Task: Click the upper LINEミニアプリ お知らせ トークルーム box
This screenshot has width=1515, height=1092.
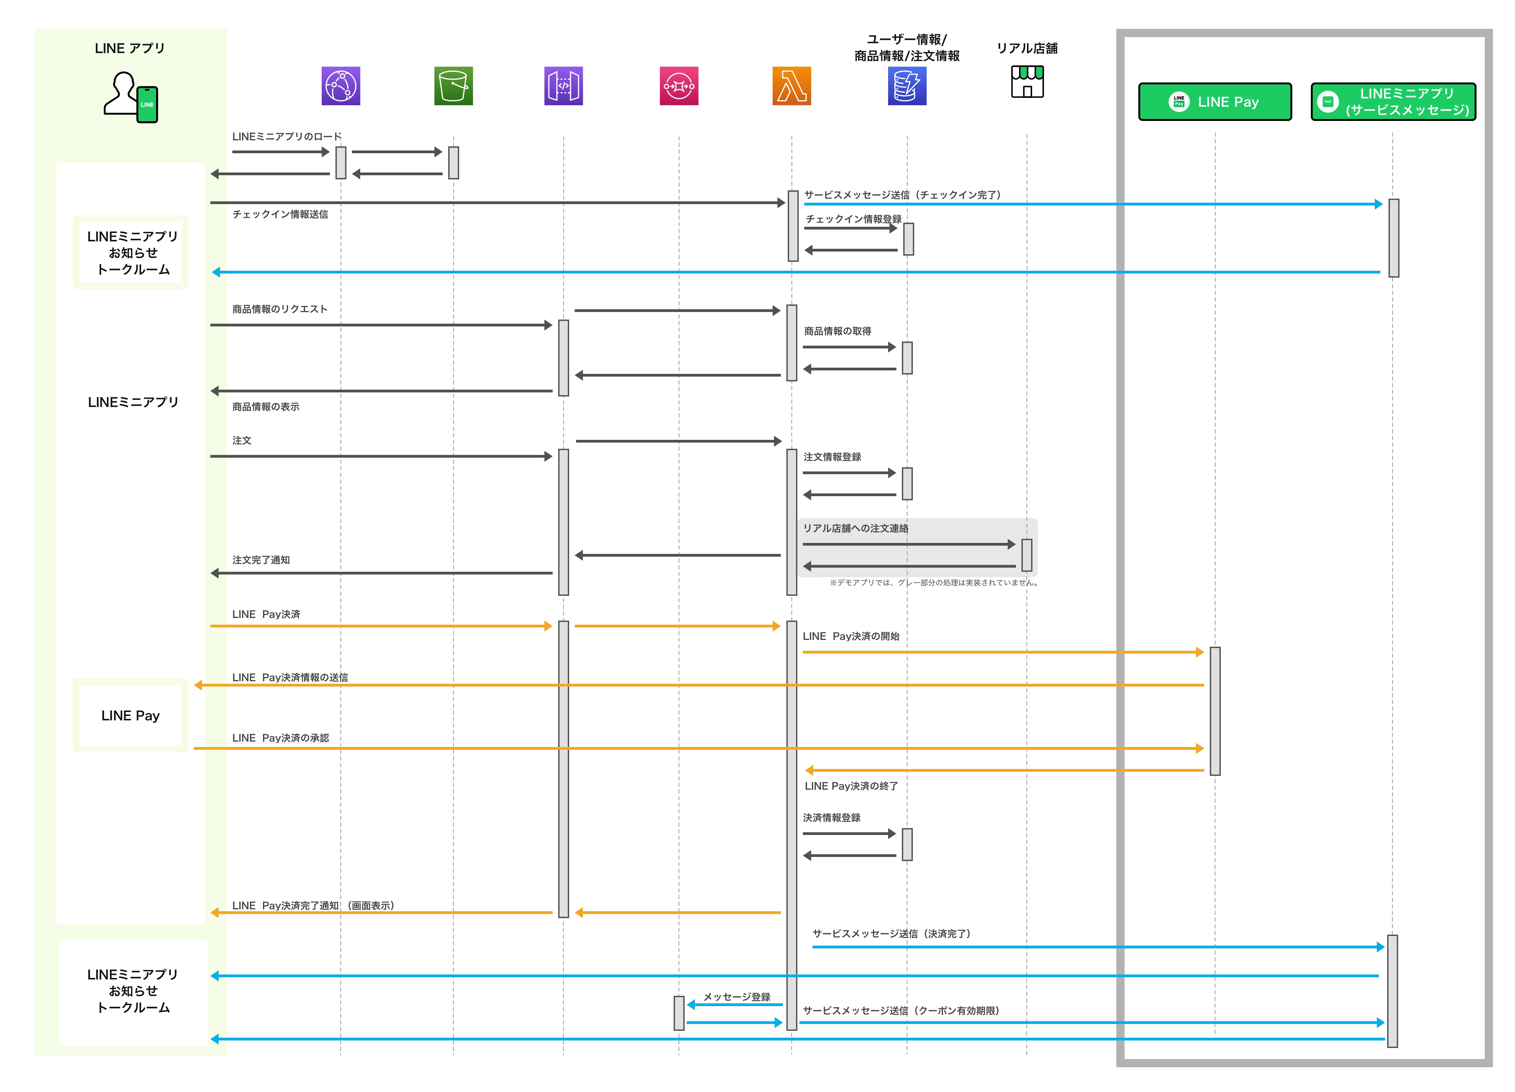Action: click(x=132, y=253)
